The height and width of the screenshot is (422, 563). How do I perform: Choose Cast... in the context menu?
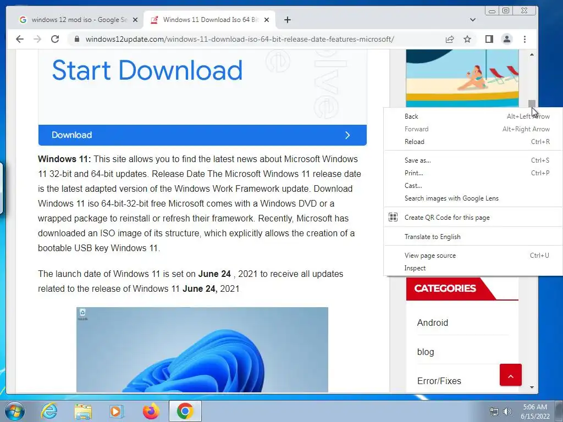click(x=473, y=186)
